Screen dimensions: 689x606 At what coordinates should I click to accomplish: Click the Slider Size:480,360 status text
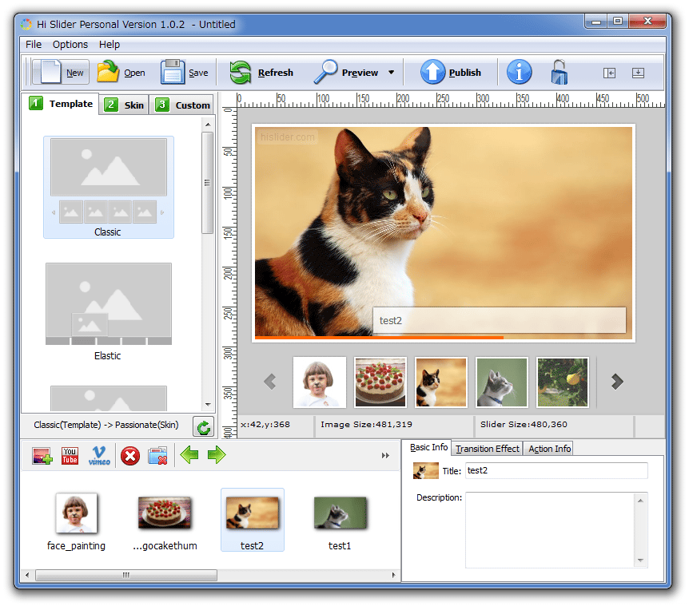click(x=524, y=424)
